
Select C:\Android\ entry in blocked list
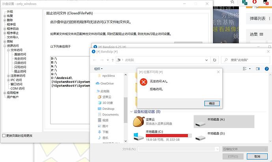point(61,78)
